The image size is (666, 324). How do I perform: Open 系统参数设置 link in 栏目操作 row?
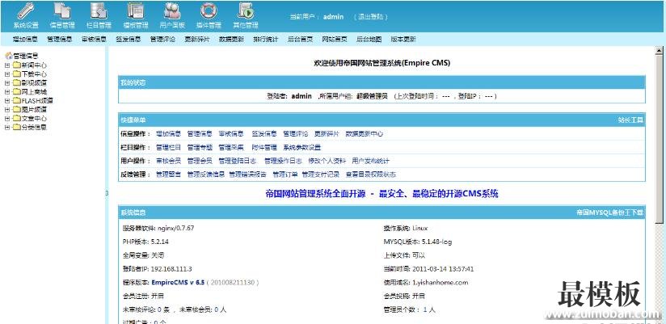[302, 147]
